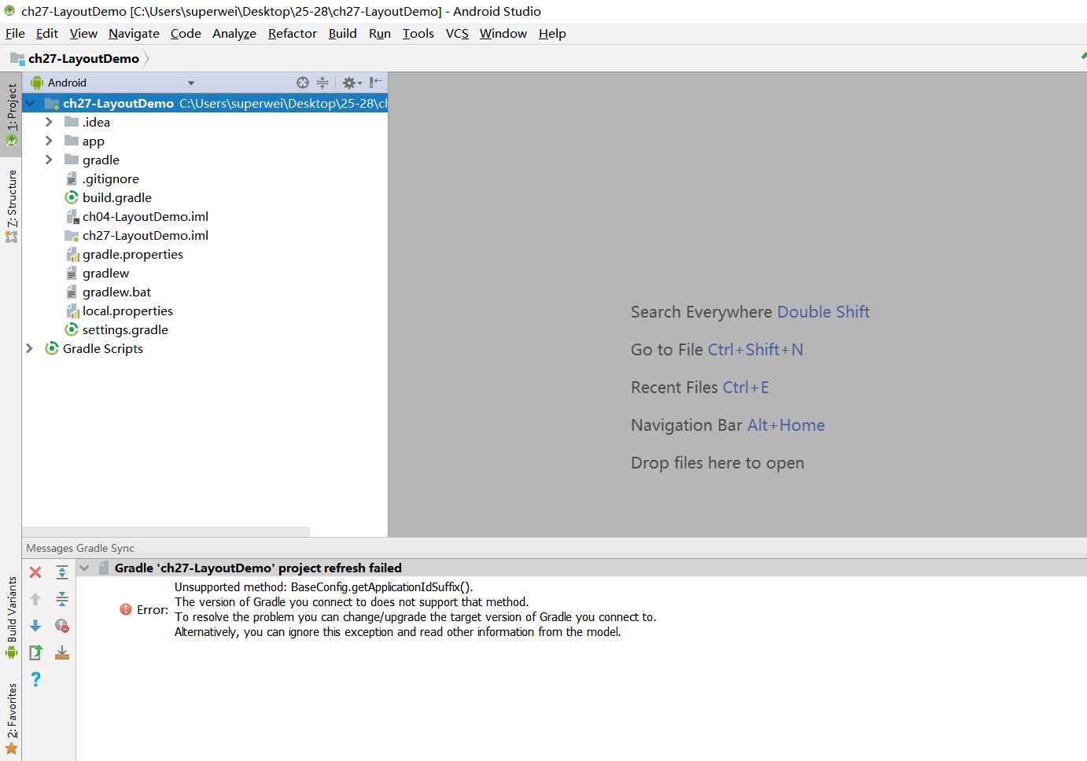Expand the Gradle Scripts node
Image resolution: width=1087 pixels, height=761 pixels.
30,348
